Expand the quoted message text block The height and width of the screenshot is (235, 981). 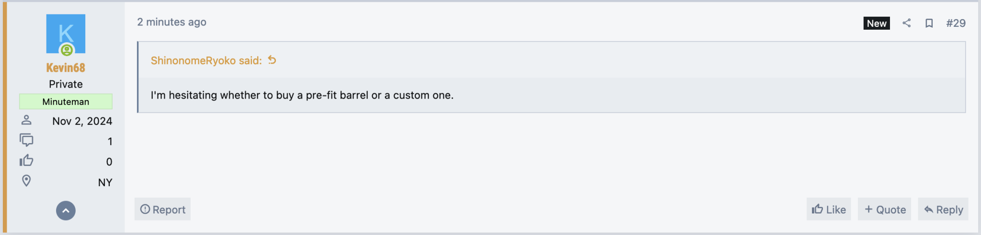click(x=552, y=95)
